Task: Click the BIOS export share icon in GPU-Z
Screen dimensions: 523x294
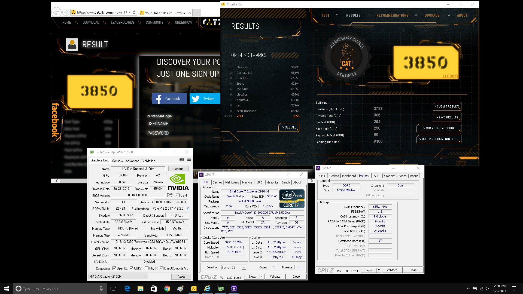Action: pos(170,195)
